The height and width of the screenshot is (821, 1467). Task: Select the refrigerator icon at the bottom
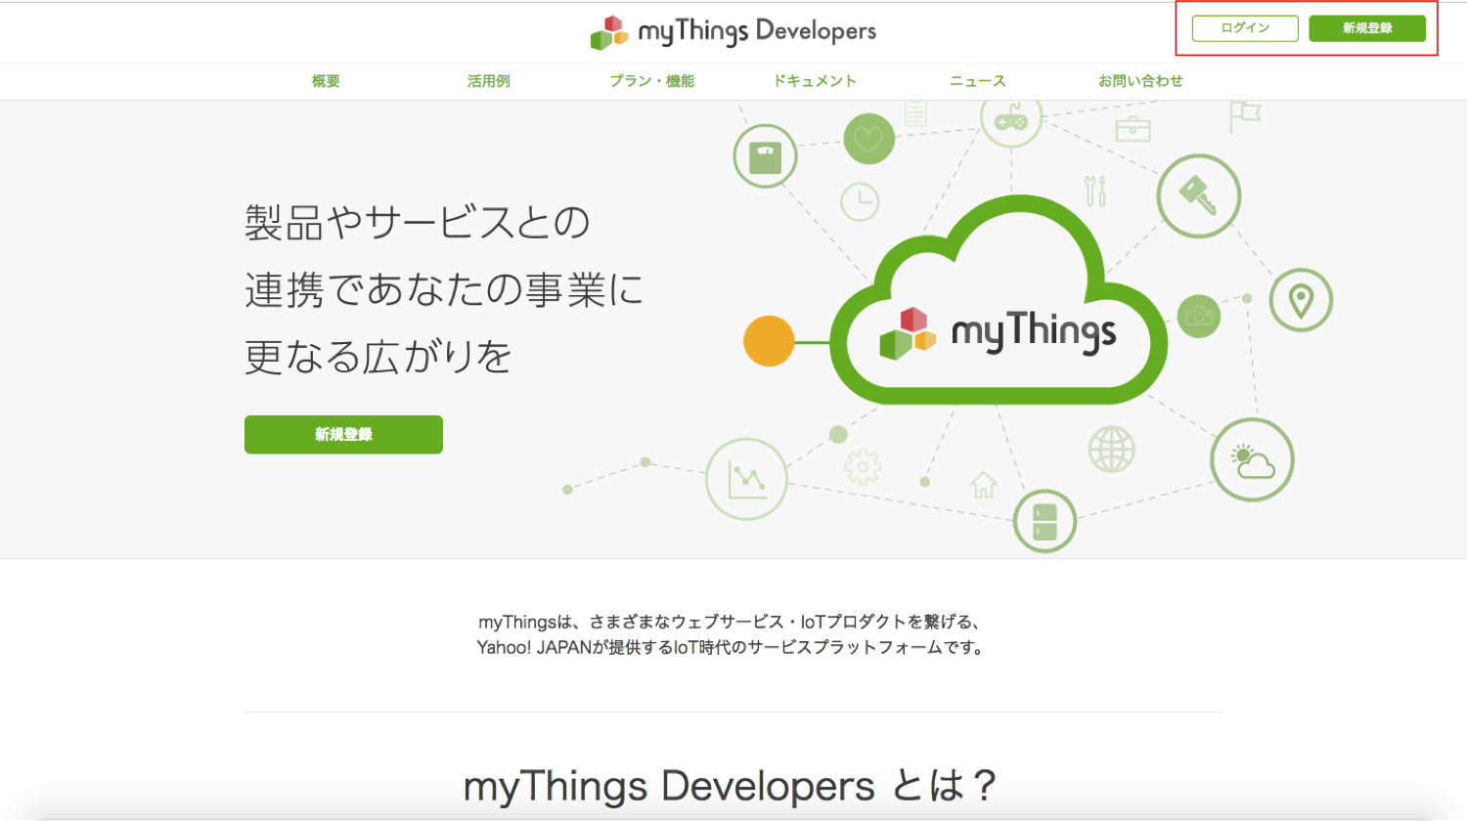[x=1045, y=521]
